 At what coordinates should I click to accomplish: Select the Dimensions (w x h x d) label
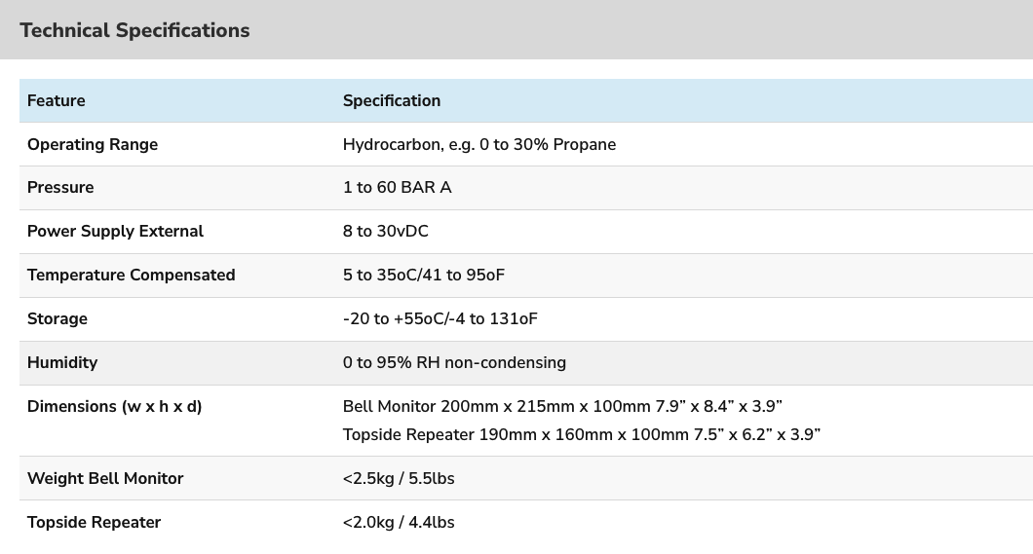tap(115, 407)
